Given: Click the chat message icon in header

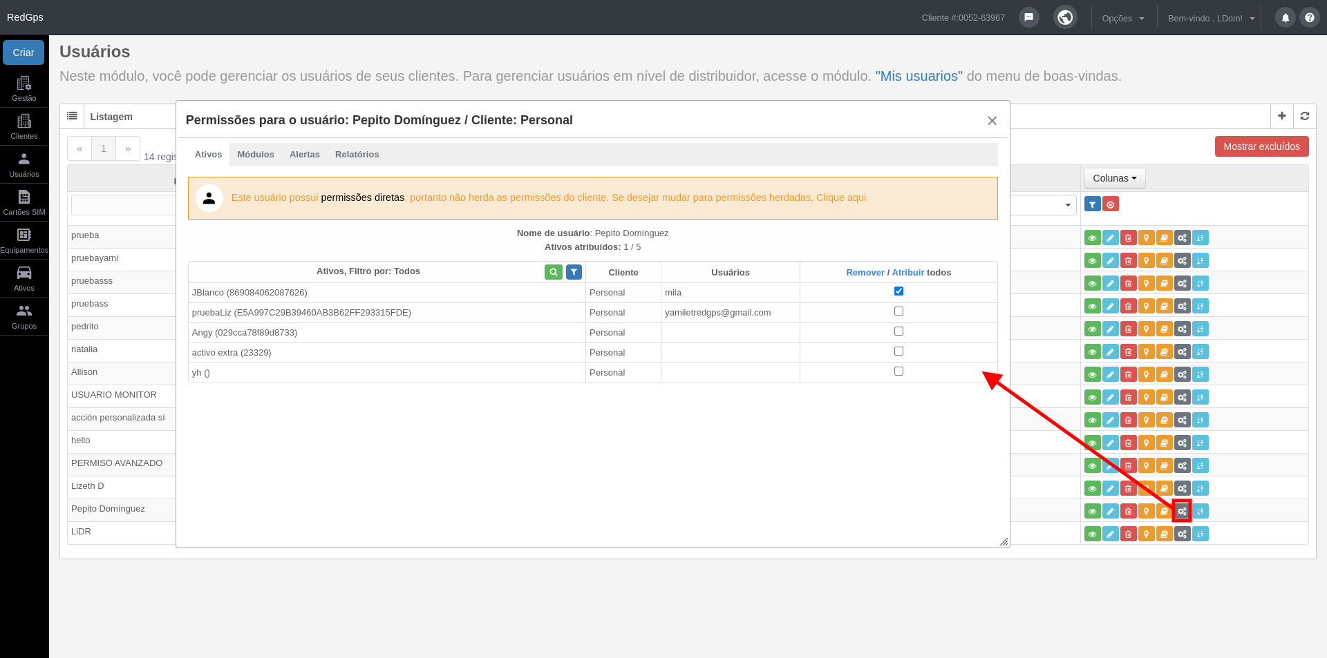Looking at the screenshot, I should click(1029, 17).
